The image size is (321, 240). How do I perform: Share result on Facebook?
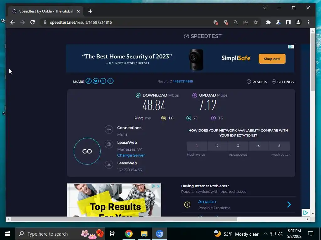(103, 81)
